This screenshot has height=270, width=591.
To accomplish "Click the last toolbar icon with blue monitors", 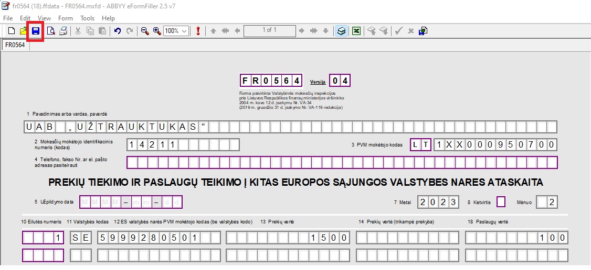I will [x=423, y=31].
